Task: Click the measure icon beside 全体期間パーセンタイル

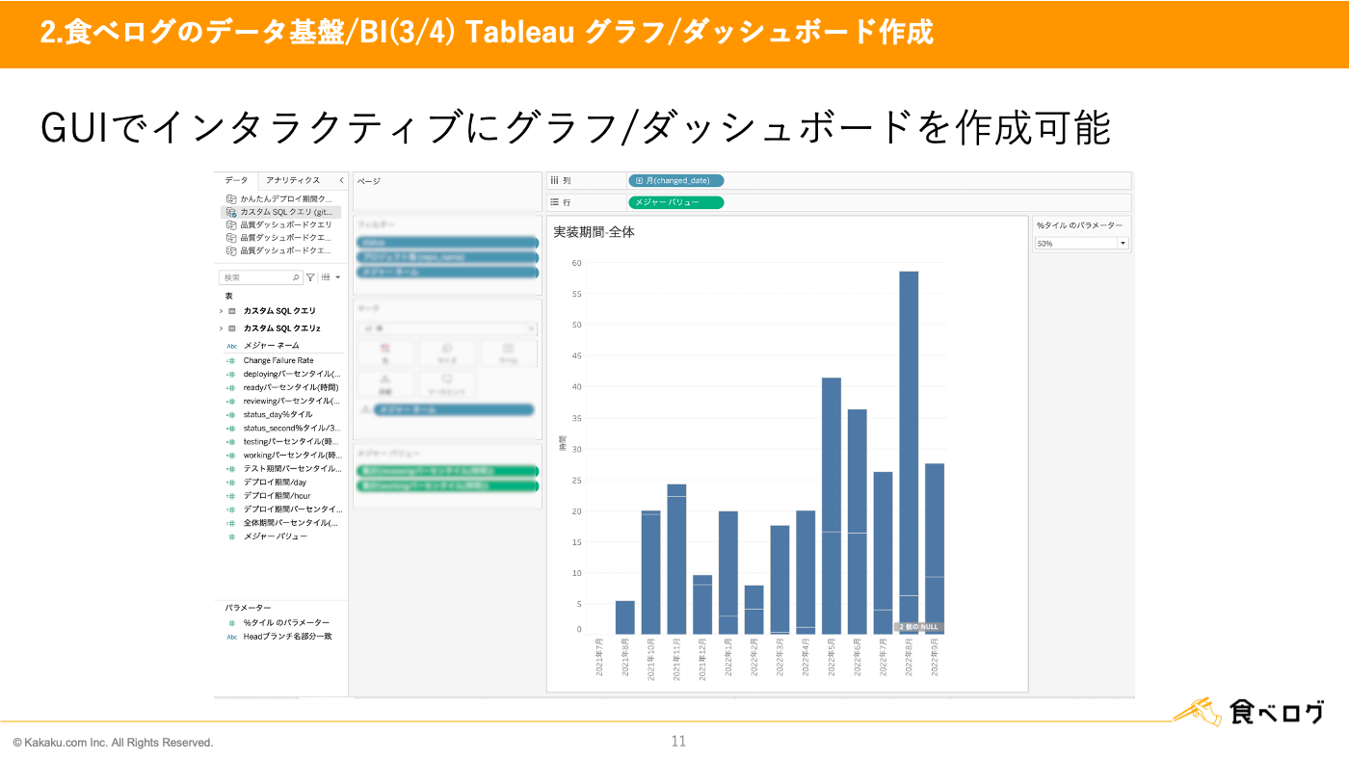Action: tap(231, 523)
